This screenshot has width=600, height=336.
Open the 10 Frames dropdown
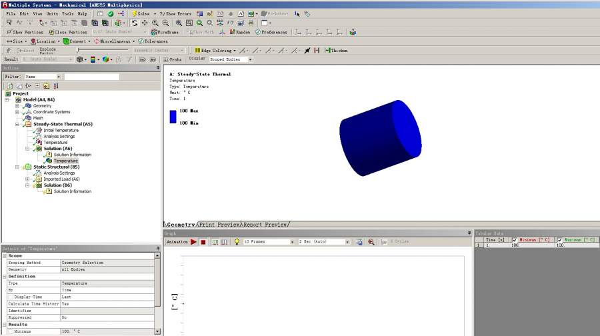click(292, 242)
